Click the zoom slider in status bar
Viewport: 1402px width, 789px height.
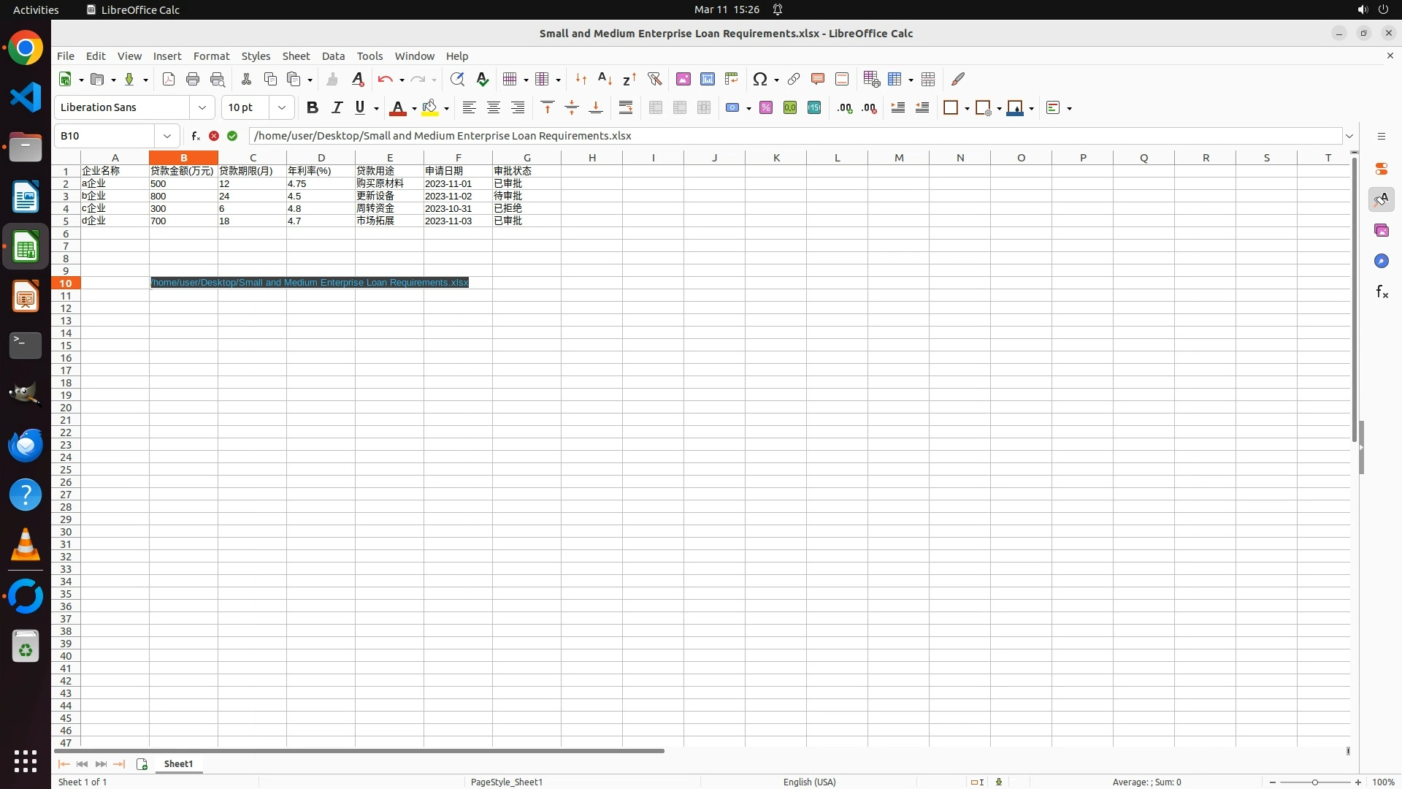(x=1314, y=782)
